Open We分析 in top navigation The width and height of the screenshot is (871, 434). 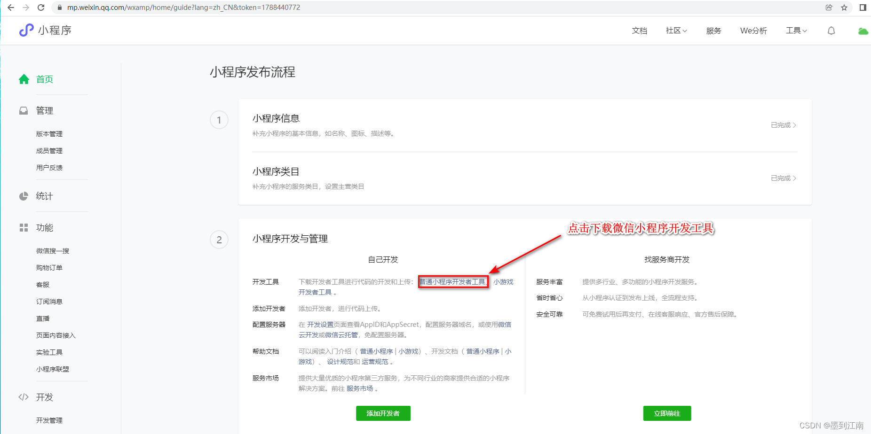tap(753, 31)
